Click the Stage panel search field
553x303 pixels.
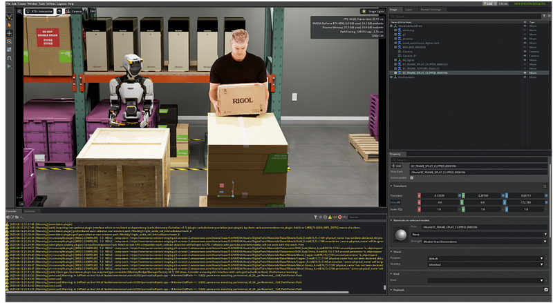pyautogui.click(x=465, y=16)
